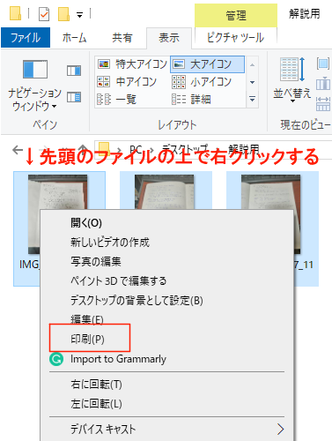Screen dimensions: 332x441
Task: Toggle the preview pane icon
Action: tap(74, 71)
